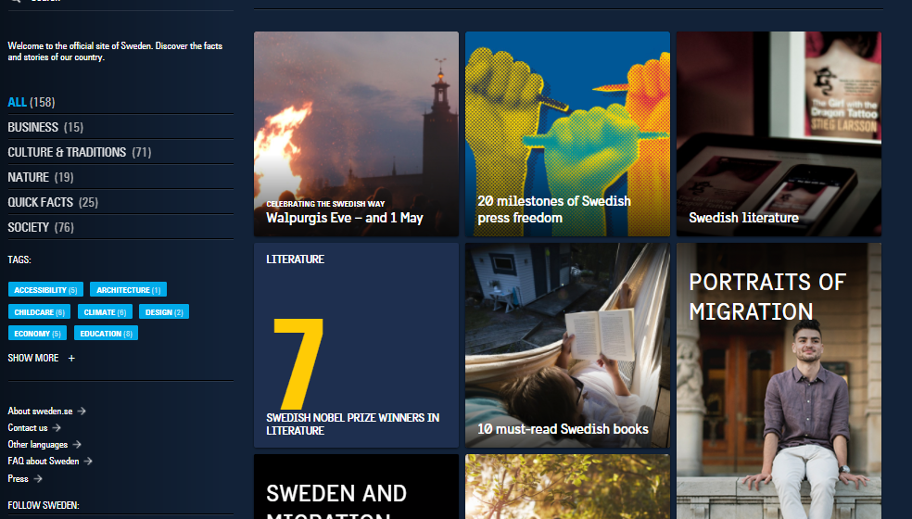
Task: Click the FOLLOW SWEDEN: heading
Action: point(44,505)
